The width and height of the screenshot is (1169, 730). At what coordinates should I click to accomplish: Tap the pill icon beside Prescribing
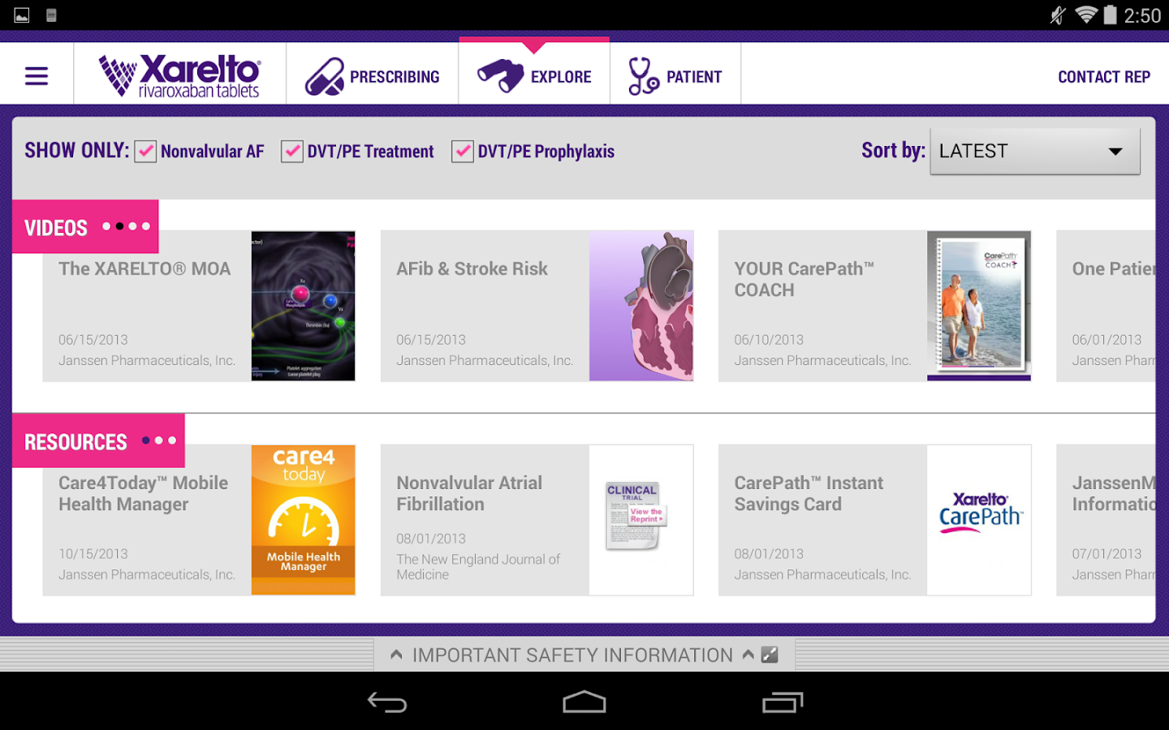pos(325,77)
